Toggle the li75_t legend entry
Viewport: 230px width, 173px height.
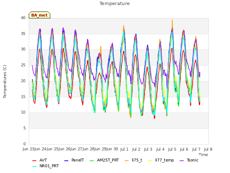pos(133,160)
